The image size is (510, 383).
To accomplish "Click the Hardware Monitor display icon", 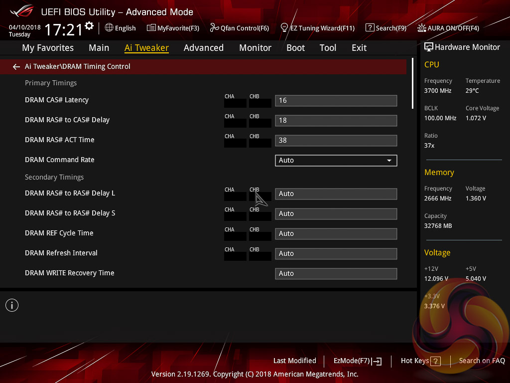I will tap(429, 47).
